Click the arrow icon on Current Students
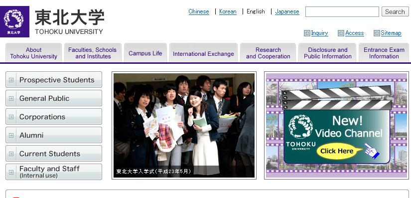 [x=11, y=154]
